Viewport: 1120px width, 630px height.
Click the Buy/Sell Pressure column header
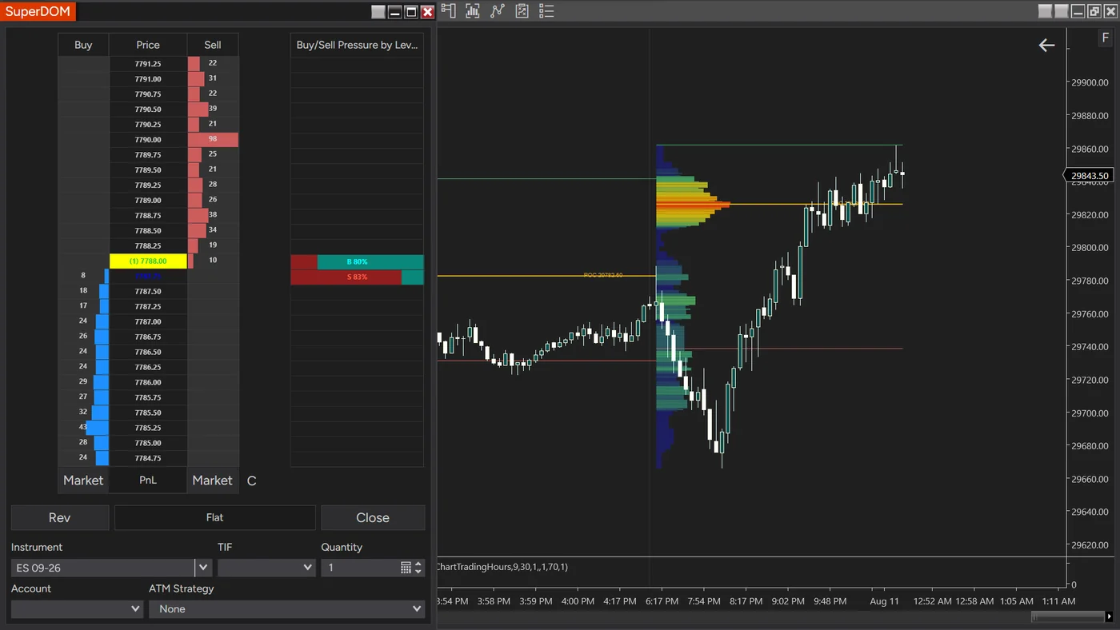tap(357, 45)
